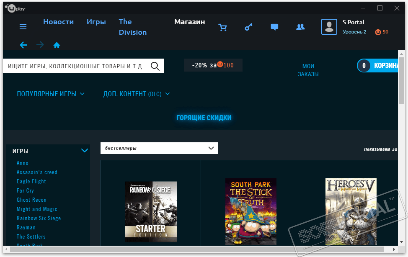This screenshot has height=257, width=408.
Task: Click horizontal scrollbar left arrow
Action: pos(7,249)
